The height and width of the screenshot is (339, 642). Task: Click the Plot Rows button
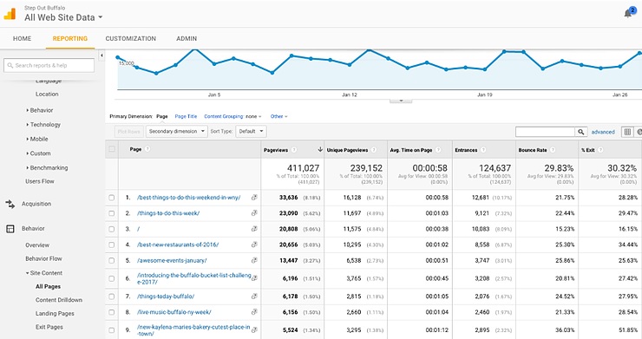pos(128,132)
